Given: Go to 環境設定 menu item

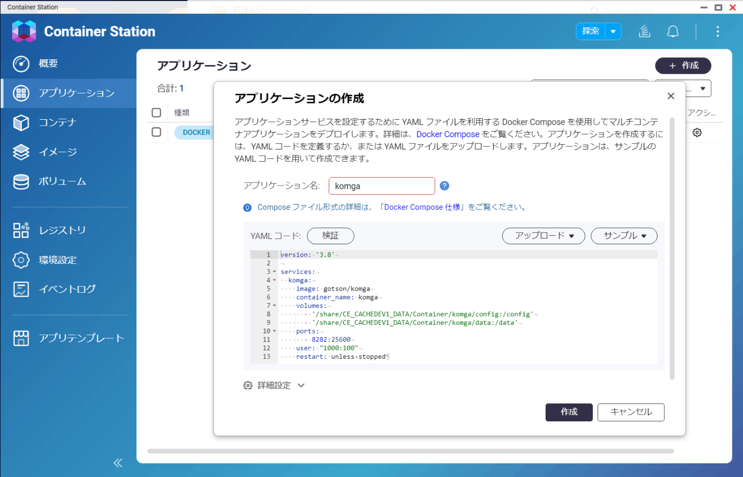Looking at the screenshot, I should click(58, 260).
